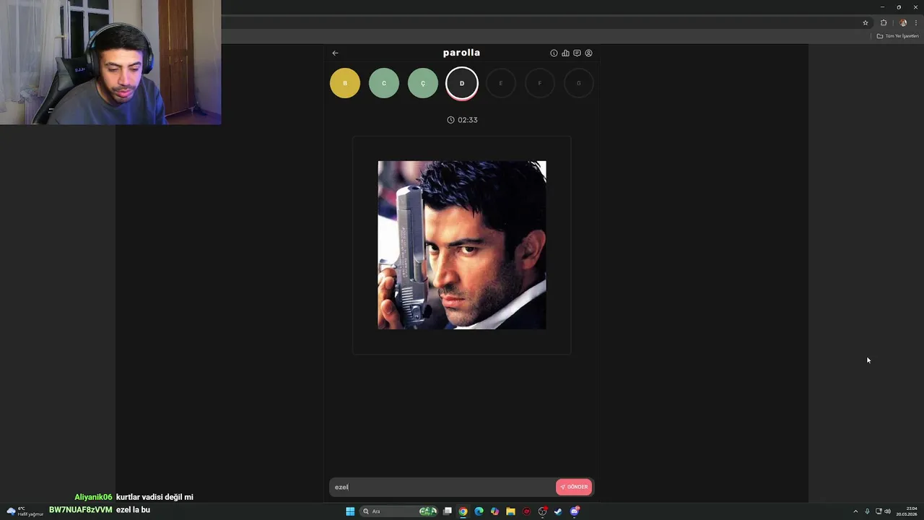924x520 pixels.
Task: Open the parolla user profile icon
Action: tap(588, 53)
